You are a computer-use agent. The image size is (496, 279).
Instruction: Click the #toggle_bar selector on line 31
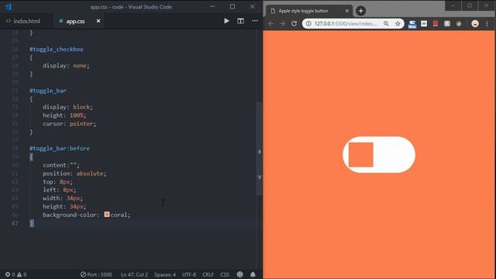click(x=48, y=91)
